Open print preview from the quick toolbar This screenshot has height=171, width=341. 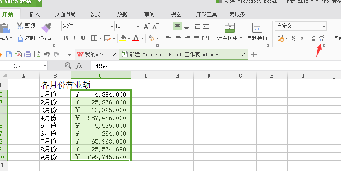37,54
